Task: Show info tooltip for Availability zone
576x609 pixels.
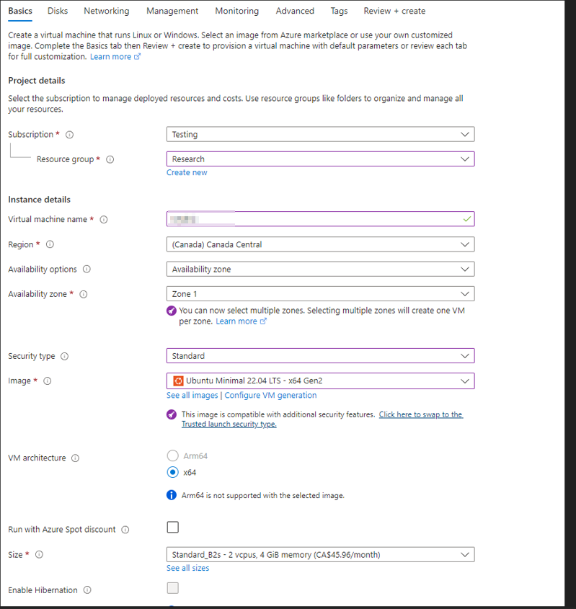Action: coord(84,294)
